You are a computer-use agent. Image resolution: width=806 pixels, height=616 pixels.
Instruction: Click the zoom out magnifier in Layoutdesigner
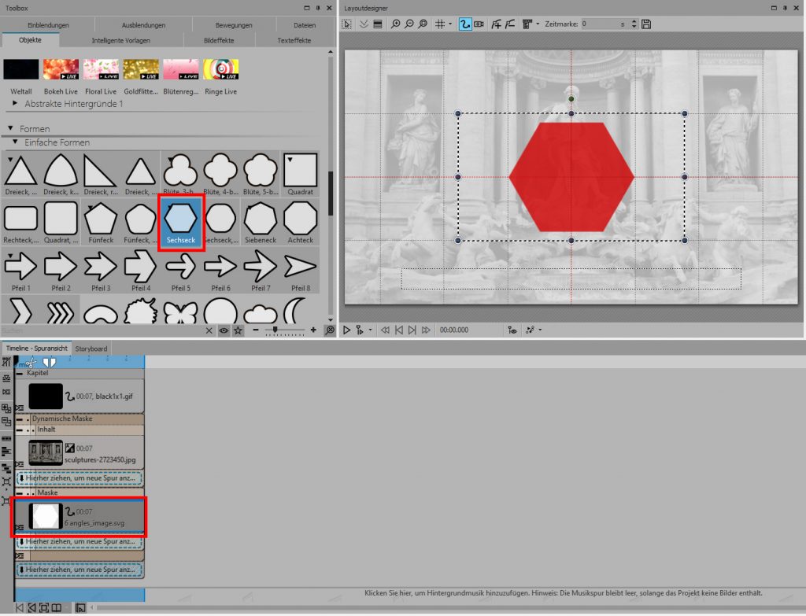[x=409, y=24]
